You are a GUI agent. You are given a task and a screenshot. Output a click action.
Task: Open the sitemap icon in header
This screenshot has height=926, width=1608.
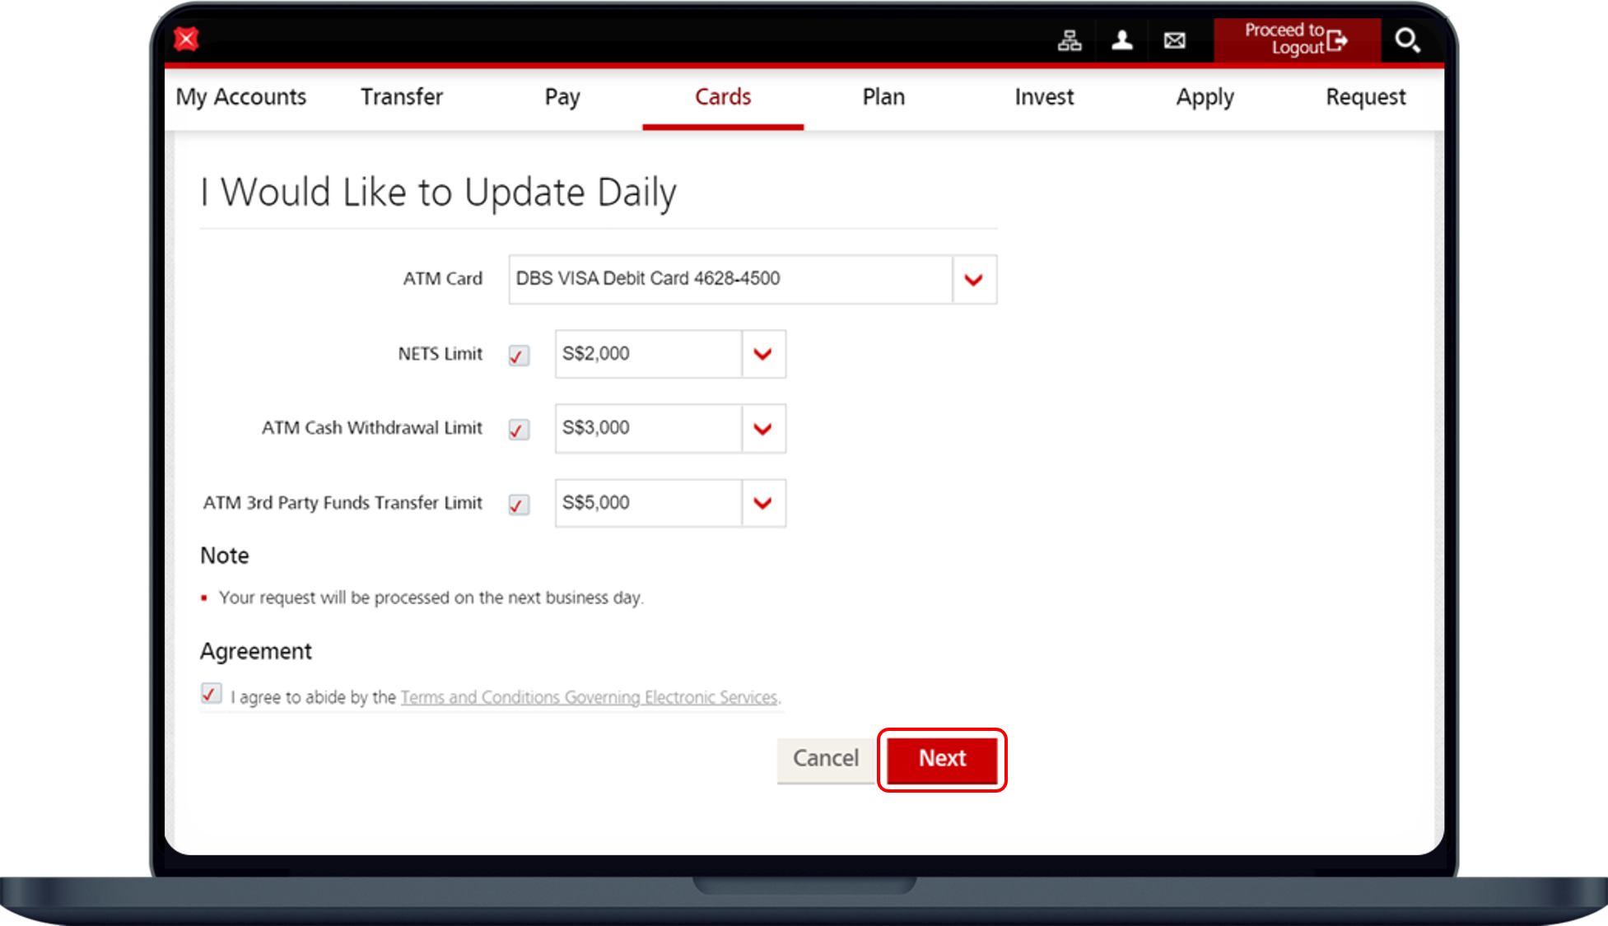coord(1069,40)
